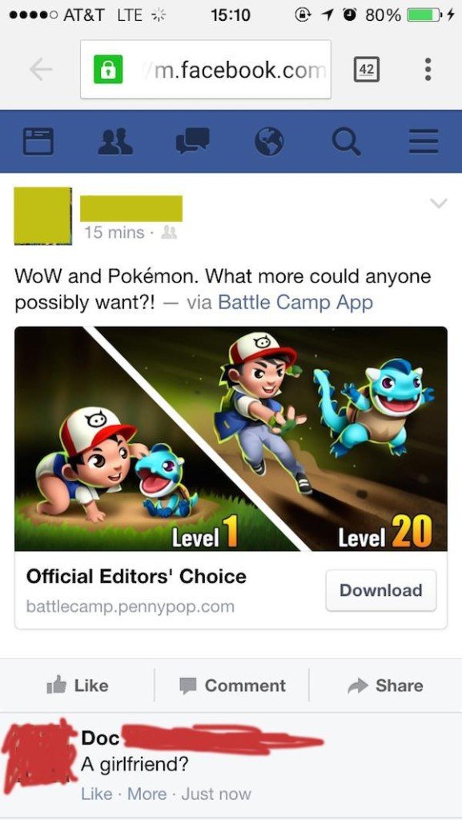Like Doc's 'A girlfriend?' comment
The height and width of the screenshot is (820, 462).
point(97,794)
